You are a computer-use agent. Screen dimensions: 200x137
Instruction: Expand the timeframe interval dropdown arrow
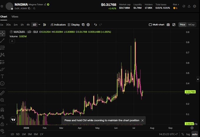pyautogui.click(x=39, y=25)
